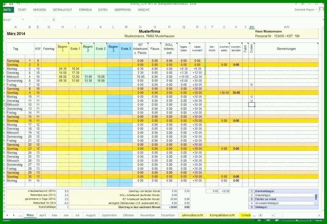Click the "Krankheitstag(e)" legend row
Screen dimensions: 327x224
pyautogui.click(x=281, y=191)
